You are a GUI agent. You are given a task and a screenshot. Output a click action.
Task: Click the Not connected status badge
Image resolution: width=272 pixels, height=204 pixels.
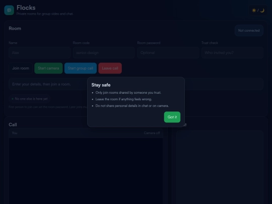pos(249,31)
